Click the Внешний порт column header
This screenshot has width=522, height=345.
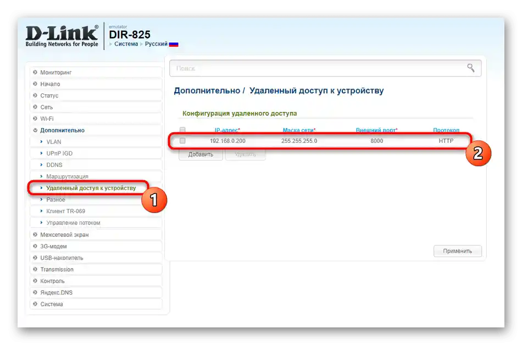376,130
